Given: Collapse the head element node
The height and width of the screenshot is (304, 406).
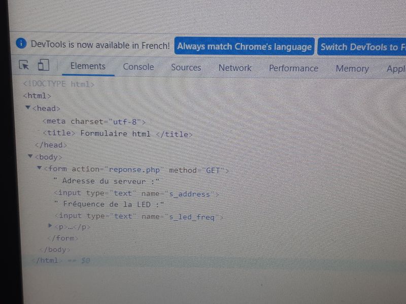Looking at the screenshot, I should tap(28, 107).
